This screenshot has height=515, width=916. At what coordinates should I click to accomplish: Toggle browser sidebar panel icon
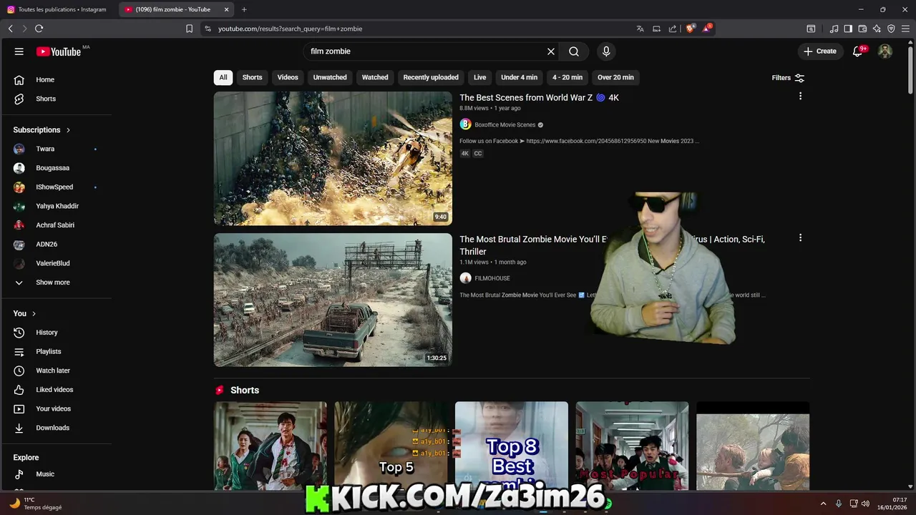[848, 29]
